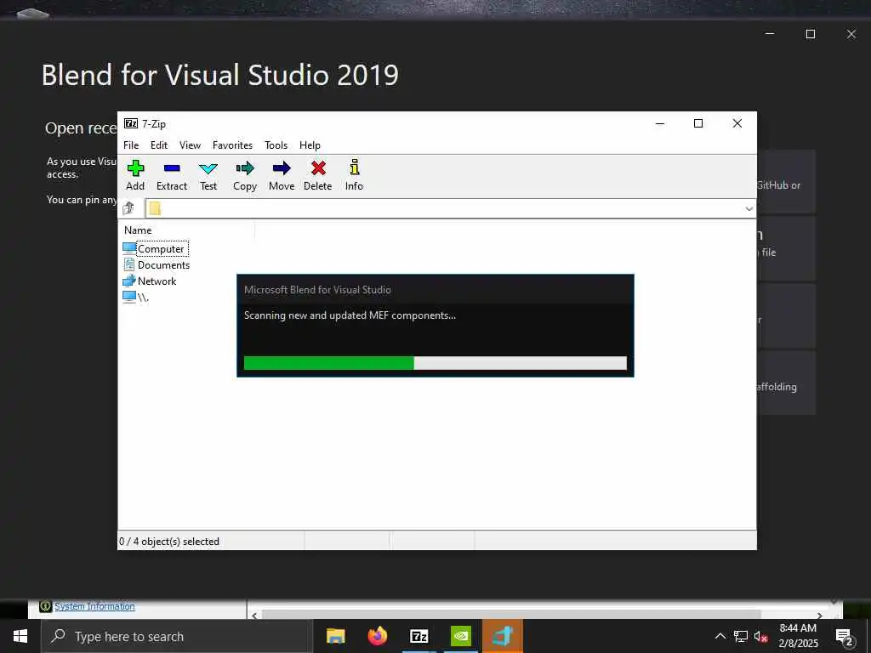
Task: Open the File menu in 7-Zip
Action: pos(131,145)
